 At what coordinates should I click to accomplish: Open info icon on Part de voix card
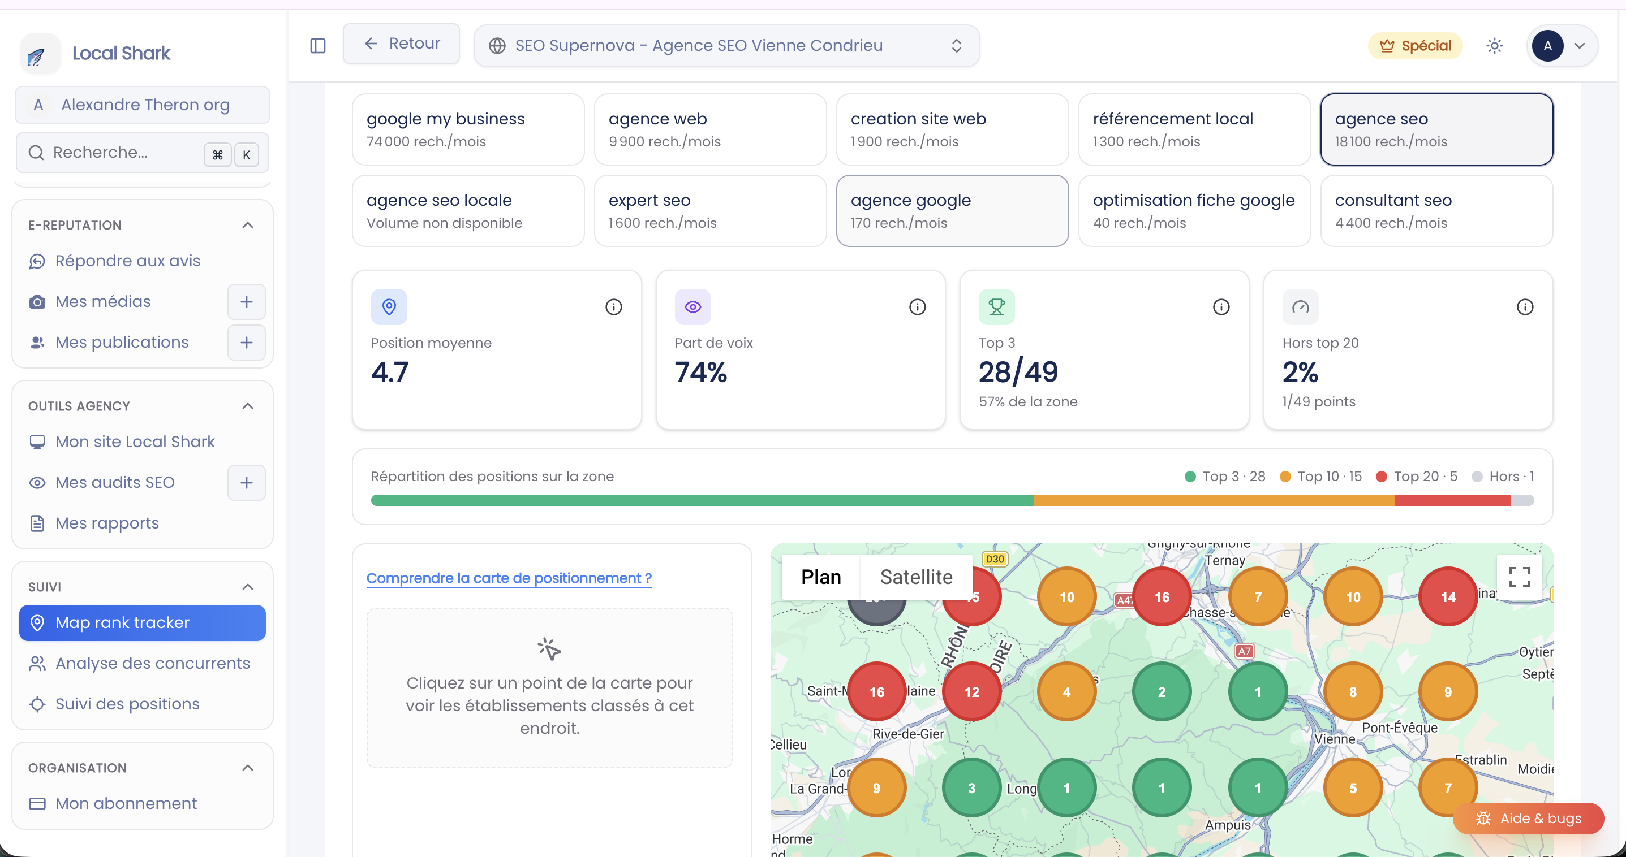click(917, 307)
